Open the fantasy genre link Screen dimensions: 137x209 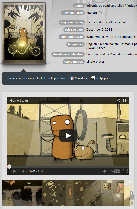pos(131,6)
